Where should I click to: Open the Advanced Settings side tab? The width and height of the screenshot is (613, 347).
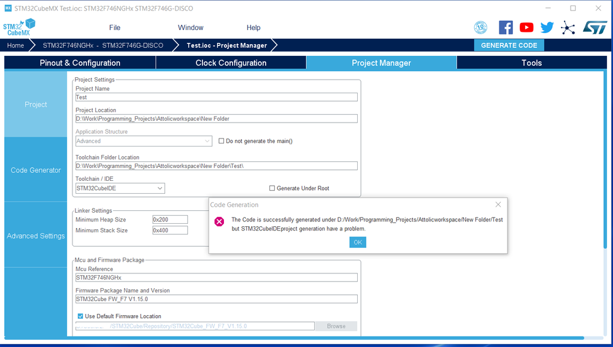[36, 235]
